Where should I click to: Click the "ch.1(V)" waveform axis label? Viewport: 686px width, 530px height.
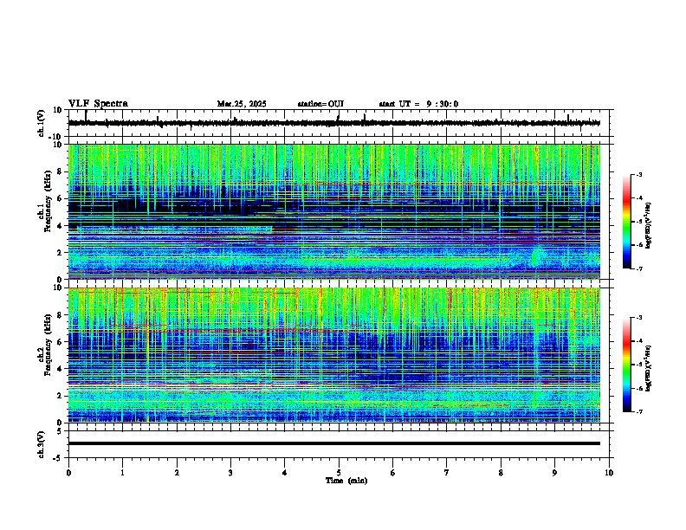click(x=41, y=123)
